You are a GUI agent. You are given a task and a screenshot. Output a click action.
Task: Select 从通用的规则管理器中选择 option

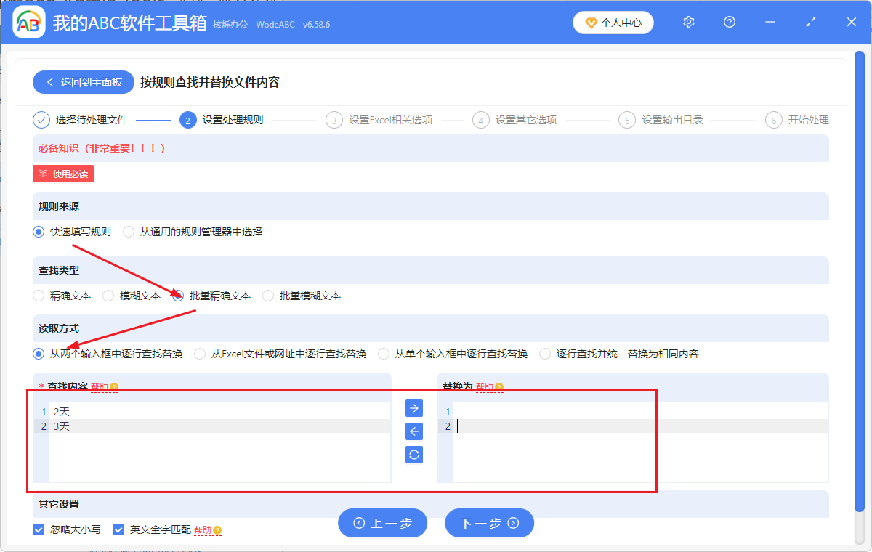128,232
